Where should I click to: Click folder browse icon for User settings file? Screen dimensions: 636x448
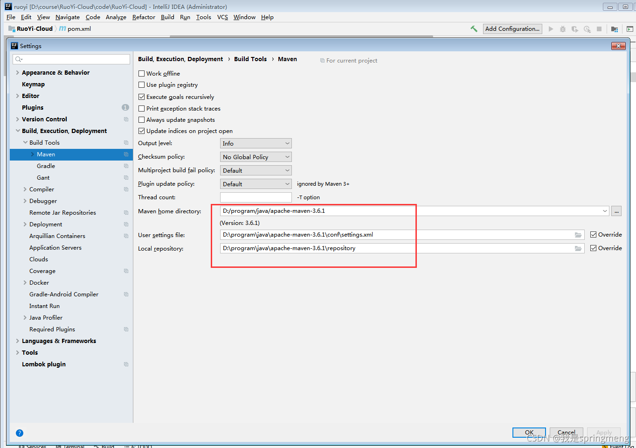[578, 235]
